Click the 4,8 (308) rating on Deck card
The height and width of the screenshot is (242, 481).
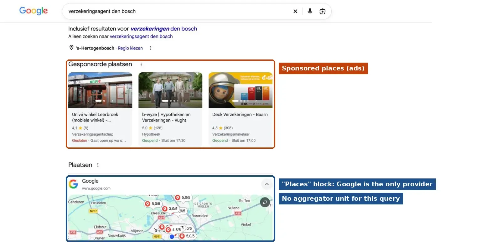coord(222,128)
